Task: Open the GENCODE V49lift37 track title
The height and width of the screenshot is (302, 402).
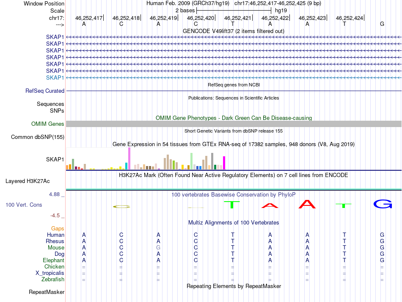Action: point(233,31)
